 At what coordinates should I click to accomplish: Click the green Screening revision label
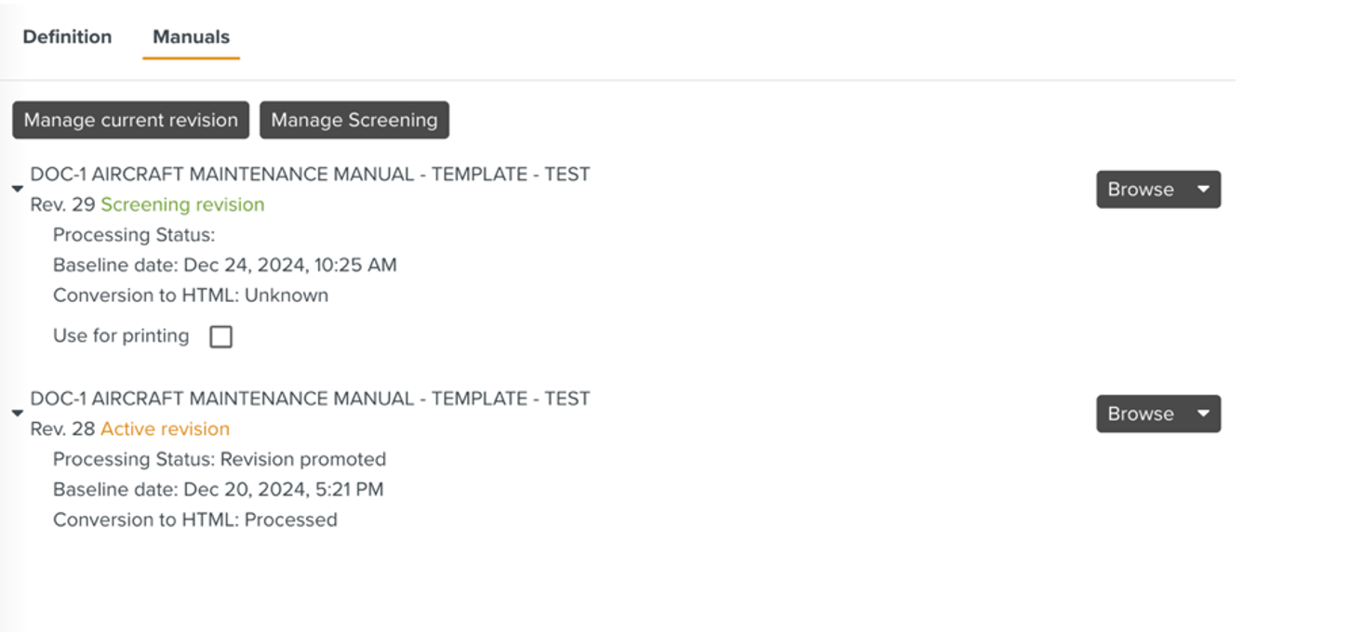(183, 204)
